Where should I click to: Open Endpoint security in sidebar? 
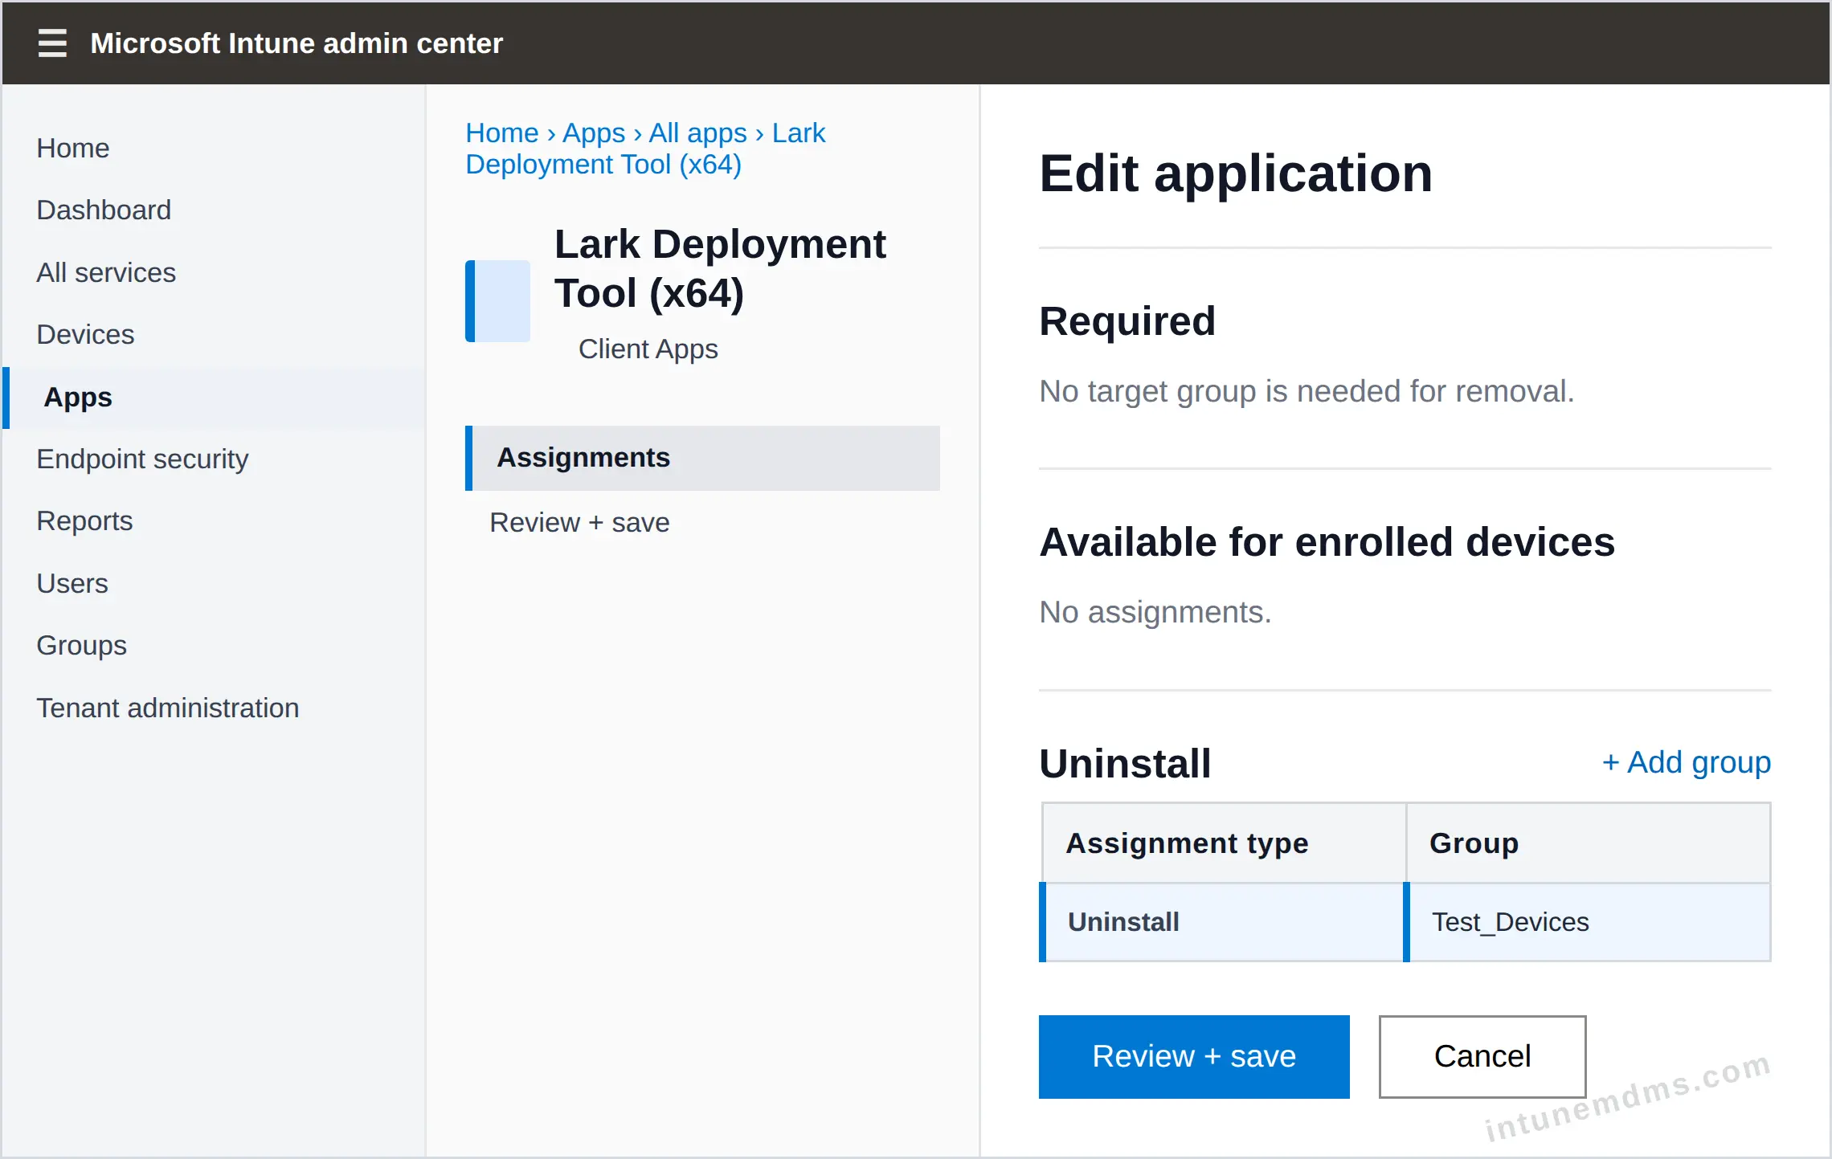[142, 459]
